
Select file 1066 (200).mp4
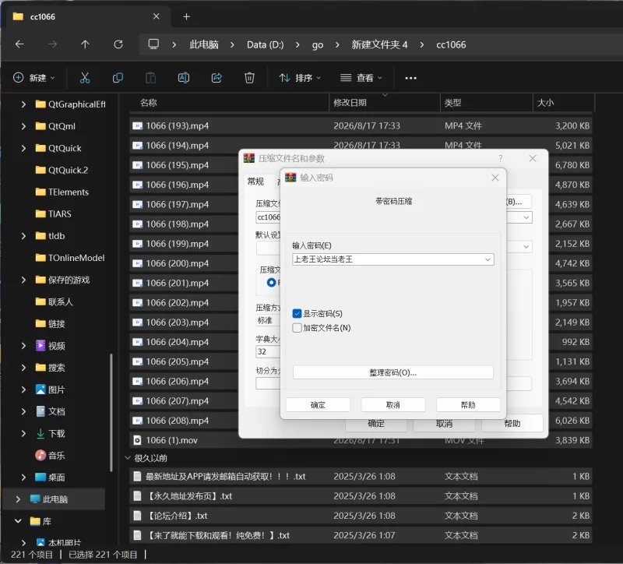click(178, 263)
